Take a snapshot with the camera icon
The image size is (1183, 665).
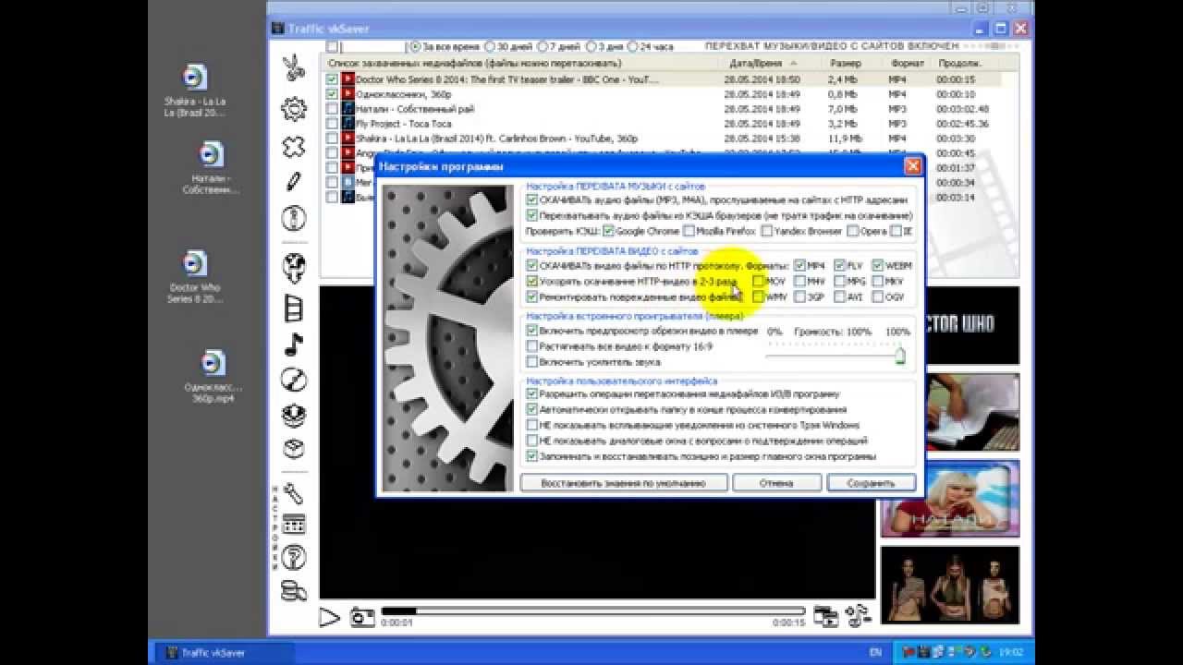362,617
